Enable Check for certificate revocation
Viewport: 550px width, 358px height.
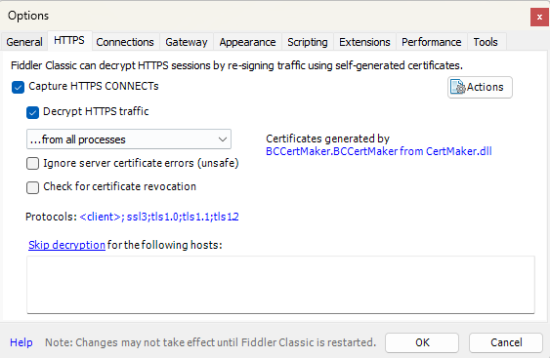point(32,187)
